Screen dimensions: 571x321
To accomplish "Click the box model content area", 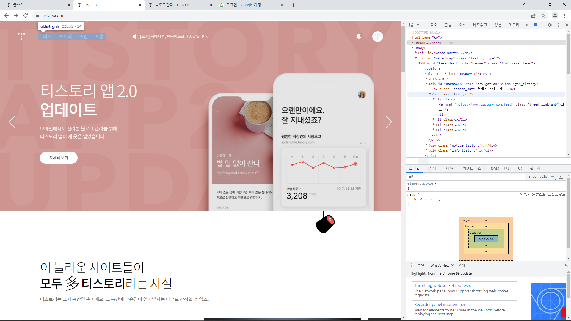I will [486, 239].
